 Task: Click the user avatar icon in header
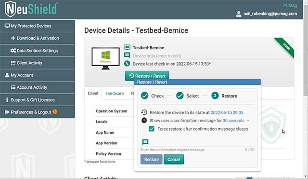coord(239,14)
